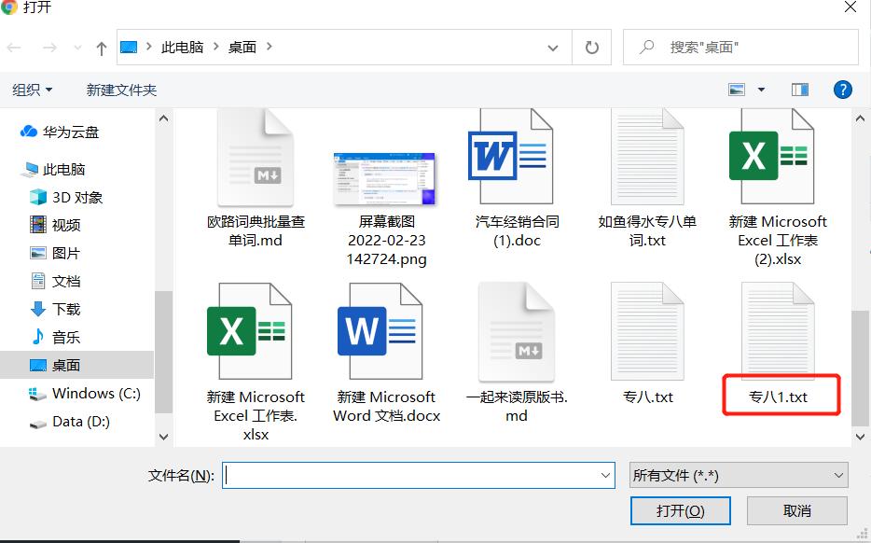
Task: Open the 所有文件 (*.*) file type dropdown
Action: click(738, 475)
